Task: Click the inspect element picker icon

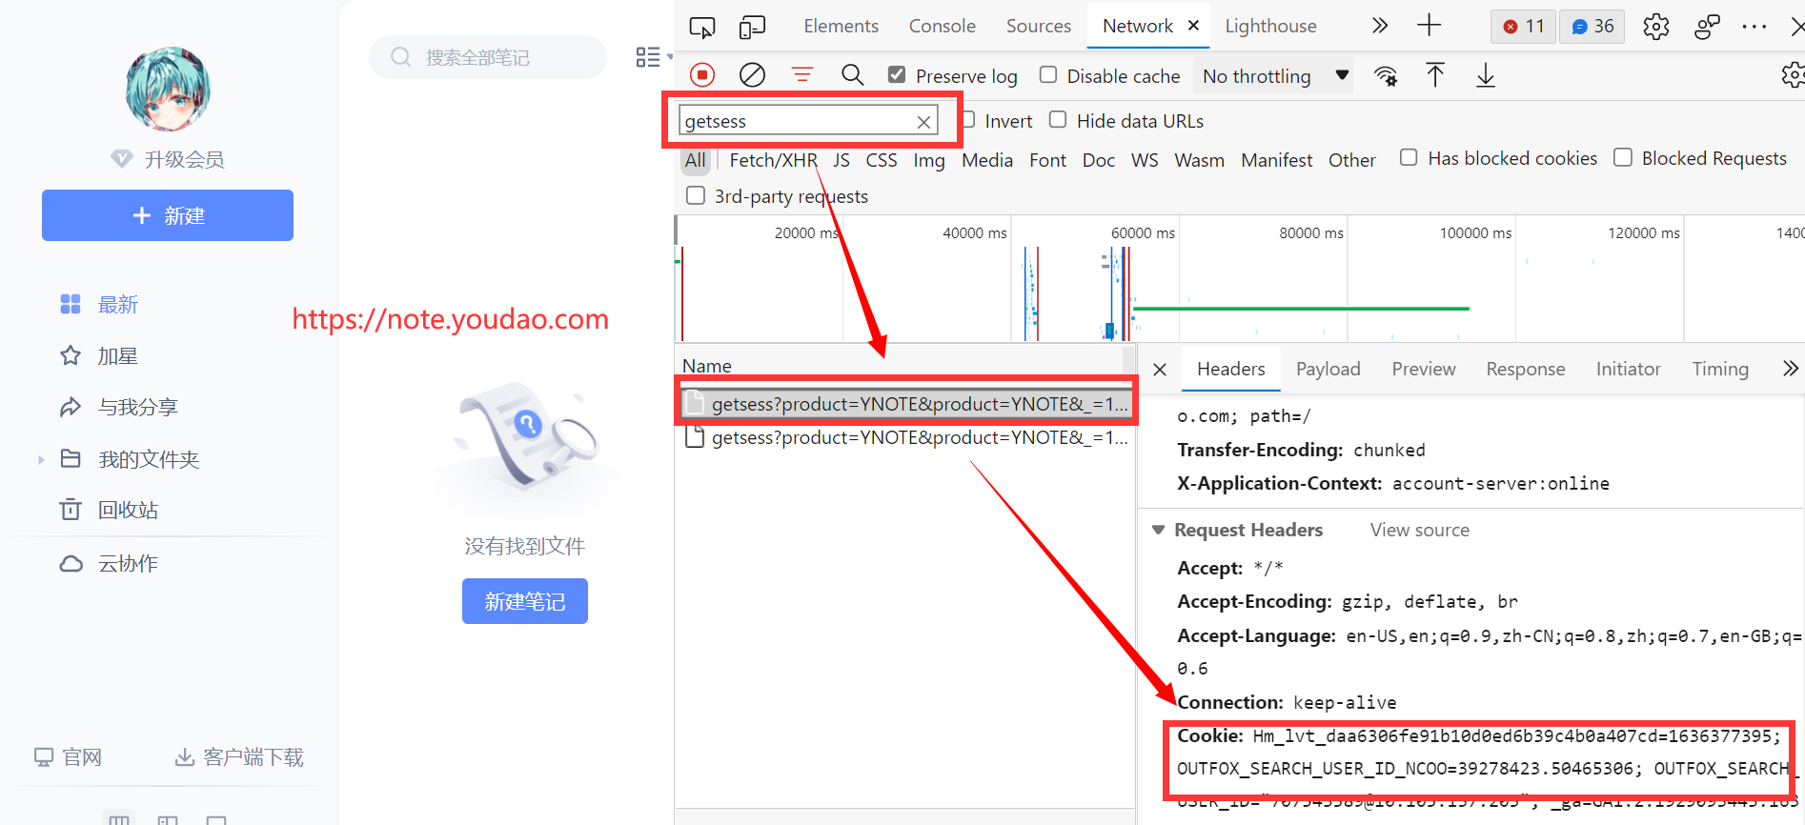Action: tap(702, 27)
